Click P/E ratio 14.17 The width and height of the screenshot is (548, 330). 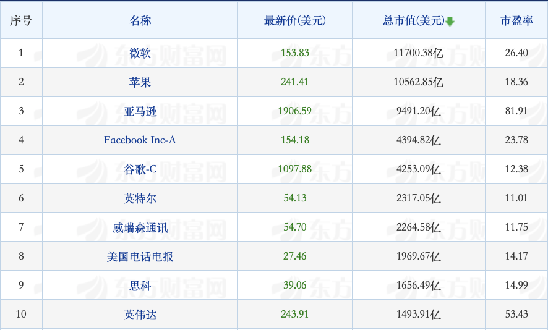pyautogui.click(x=516, y=256)
